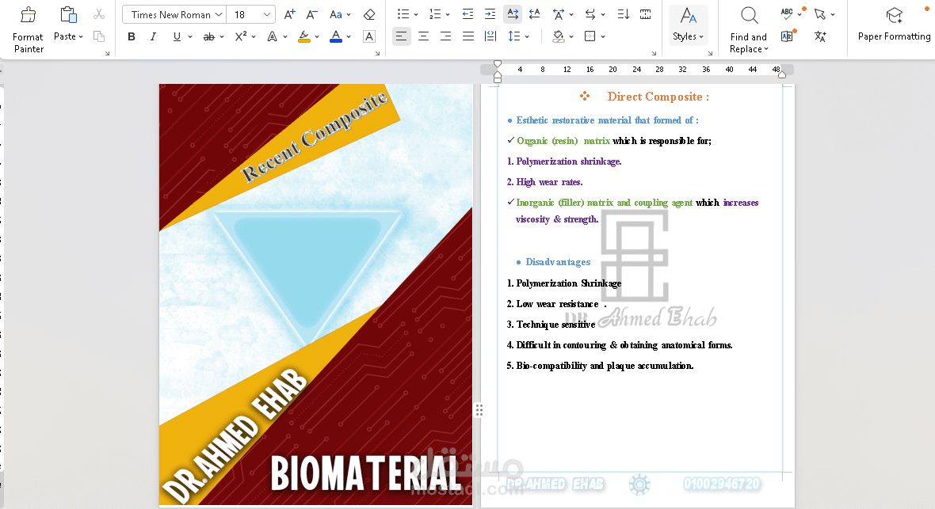The image size is (935, 509).
Task: Click the full-text translation icon
Action: click(x=787, y=36)
